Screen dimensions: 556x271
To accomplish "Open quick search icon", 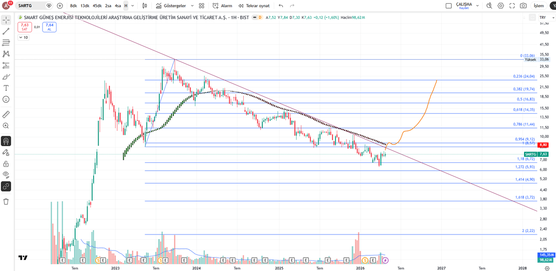I will click(489, 6).
